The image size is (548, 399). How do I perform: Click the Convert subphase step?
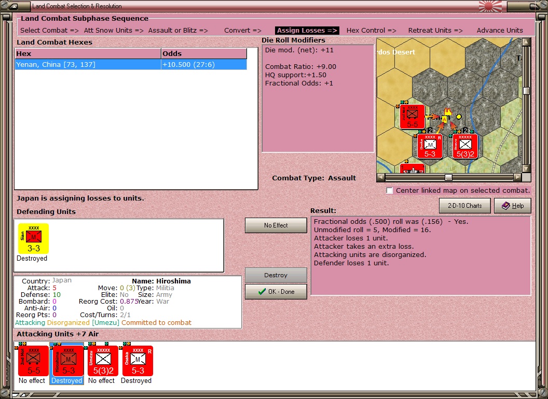pos(242,31)
